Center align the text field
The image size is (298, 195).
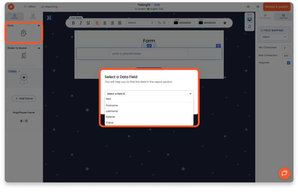coord(105,23)
